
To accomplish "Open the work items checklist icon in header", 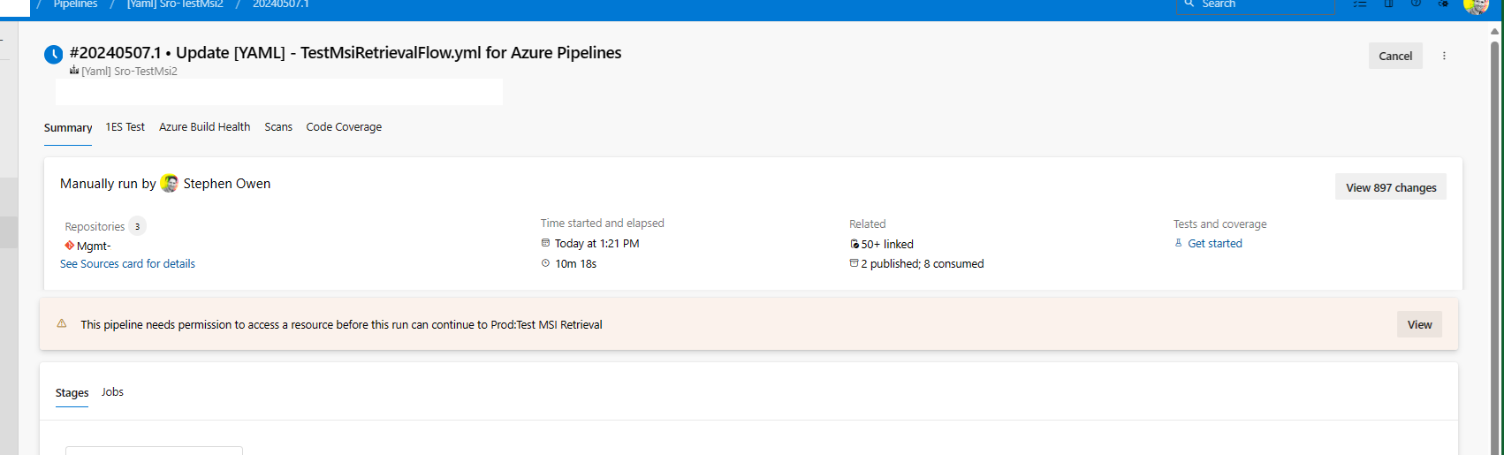I will (1360, 4).
